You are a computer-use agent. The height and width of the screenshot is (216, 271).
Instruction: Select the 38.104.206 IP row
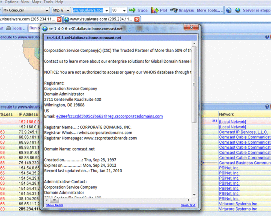[x=29, y=199]
